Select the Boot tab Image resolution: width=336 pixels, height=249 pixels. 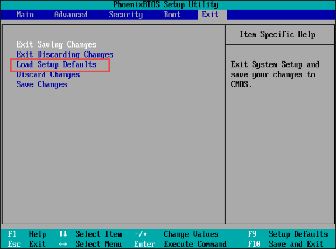[172, 15]
